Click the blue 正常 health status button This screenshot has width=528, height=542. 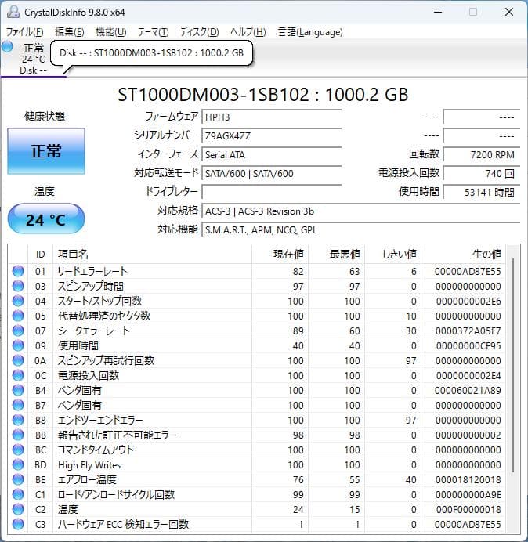[46, 151]
